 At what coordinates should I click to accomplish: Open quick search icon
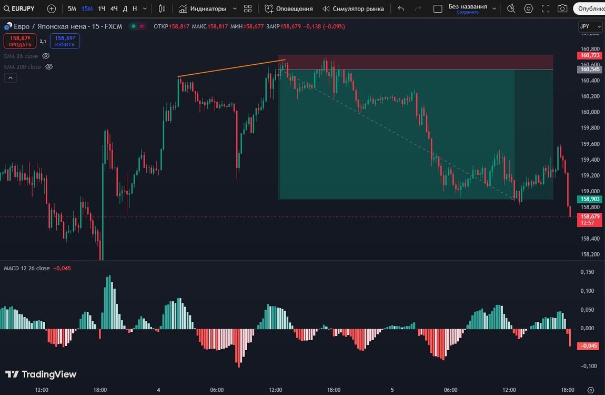(x=511, y=8)
